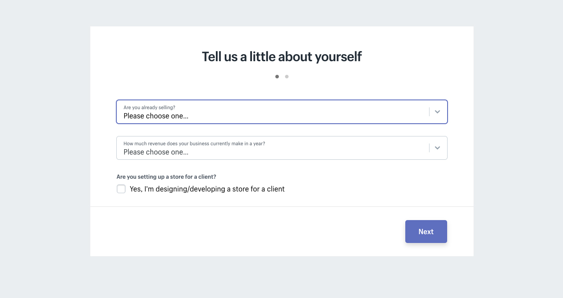Screen dimensions: 563x298
Task: Click the vertical separator in the selling dropdown
Action: [x=429, y=112]
